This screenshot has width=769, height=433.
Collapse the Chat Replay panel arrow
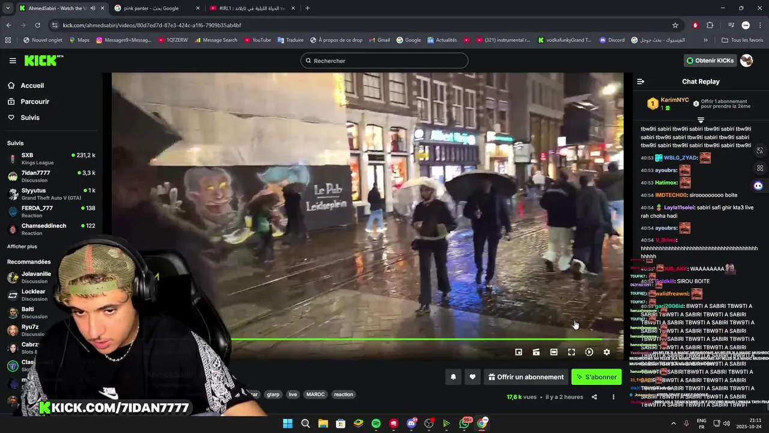(640, 81)
